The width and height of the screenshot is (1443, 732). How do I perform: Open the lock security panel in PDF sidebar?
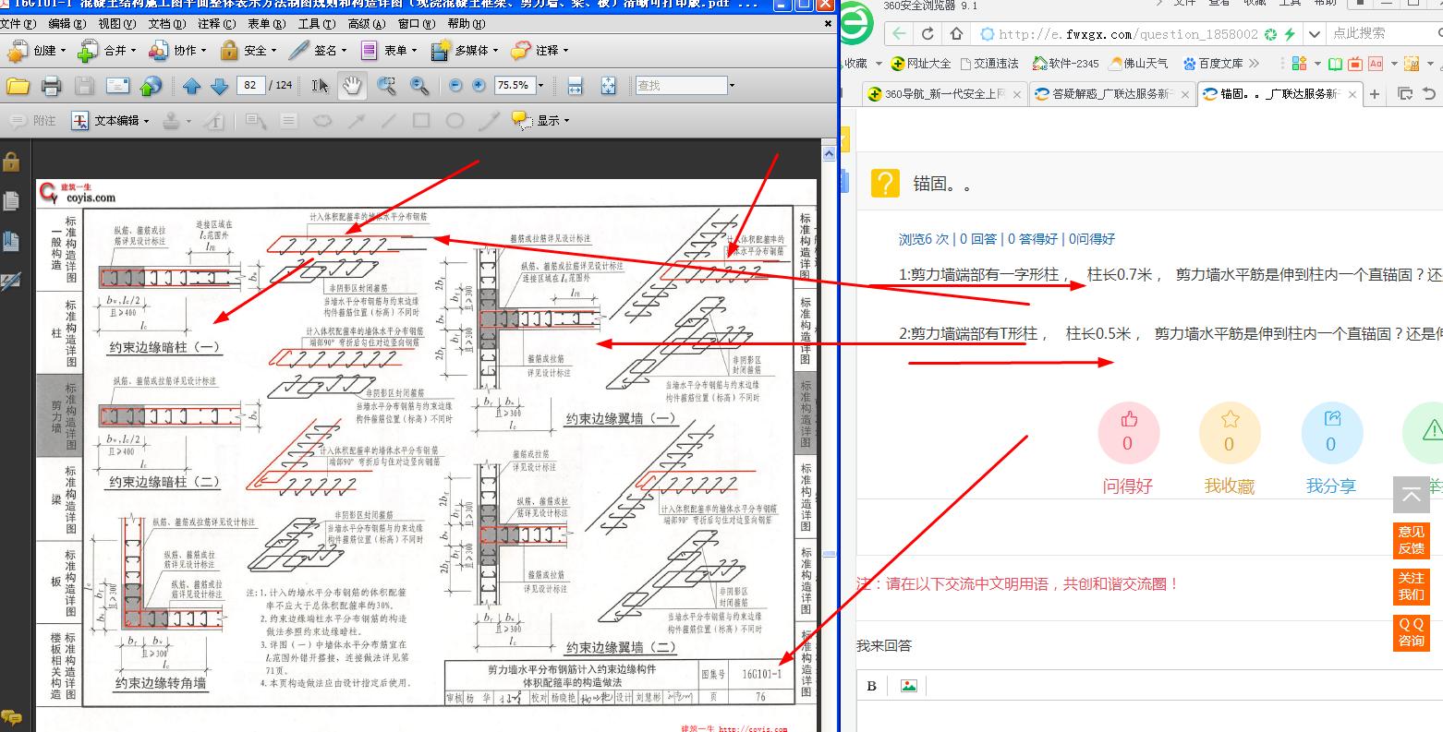pos(11,162)
